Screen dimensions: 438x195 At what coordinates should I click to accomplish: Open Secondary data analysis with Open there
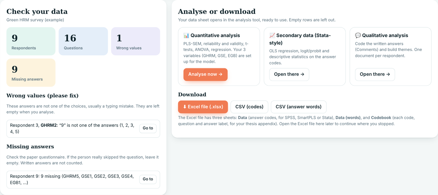289,74
